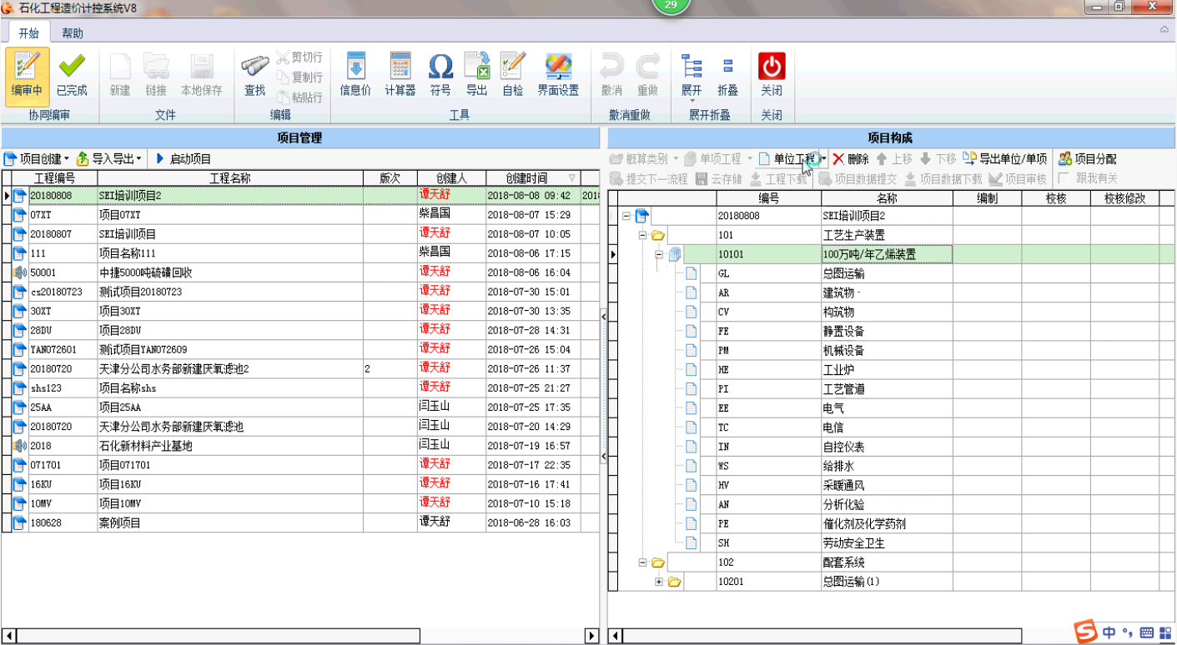Screen dimensions: 1177x645
Task: Switch to the 帮助 ribbon tab
Action: point(73,33)
